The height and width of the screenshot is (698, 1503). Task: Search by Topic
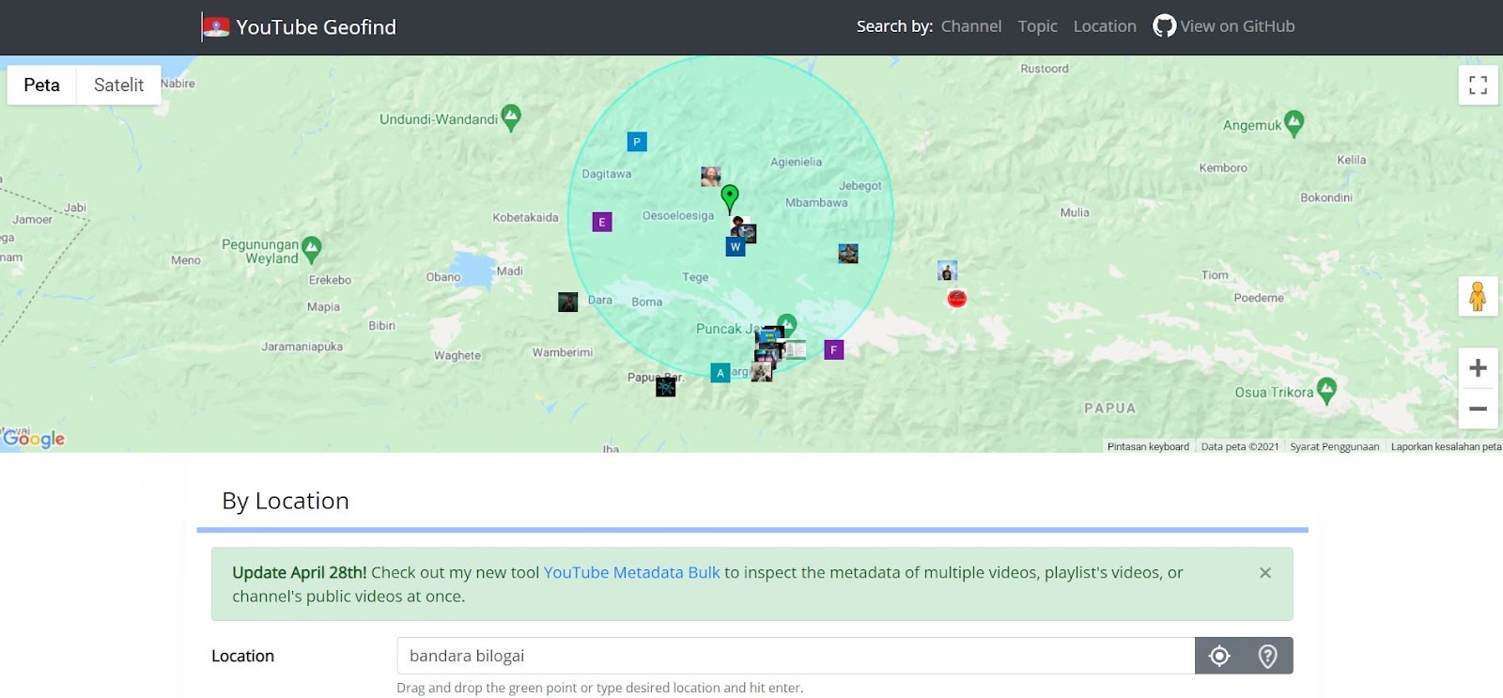(1038, 26)
